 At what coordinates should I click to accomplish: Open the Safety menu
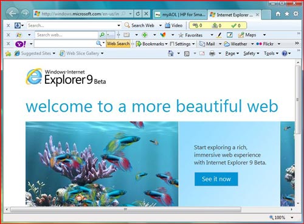251,53
